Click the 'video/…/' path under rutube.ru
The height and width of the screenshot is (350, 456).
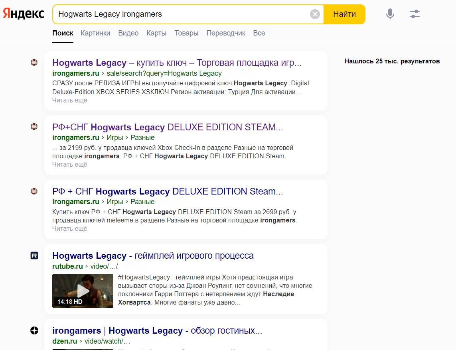point(104,266)
